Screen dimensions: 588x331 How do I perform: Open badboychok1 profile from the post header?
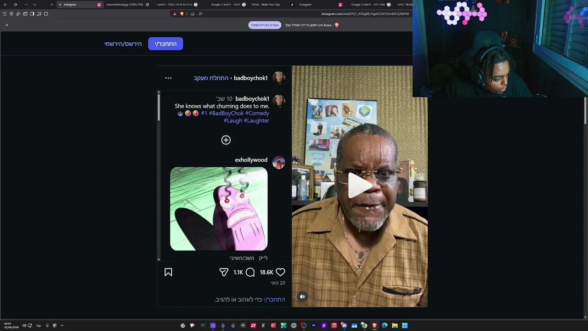(x=250, y=78)
